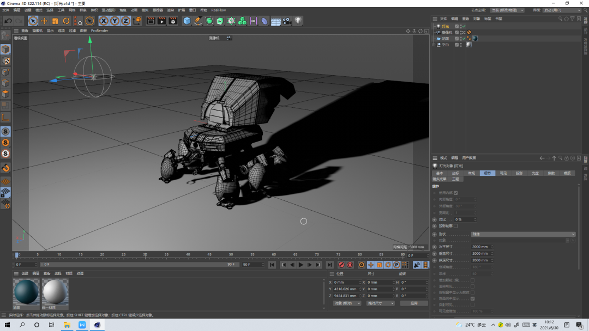Click the filter funnel icon in object manager

click(573, 19)
